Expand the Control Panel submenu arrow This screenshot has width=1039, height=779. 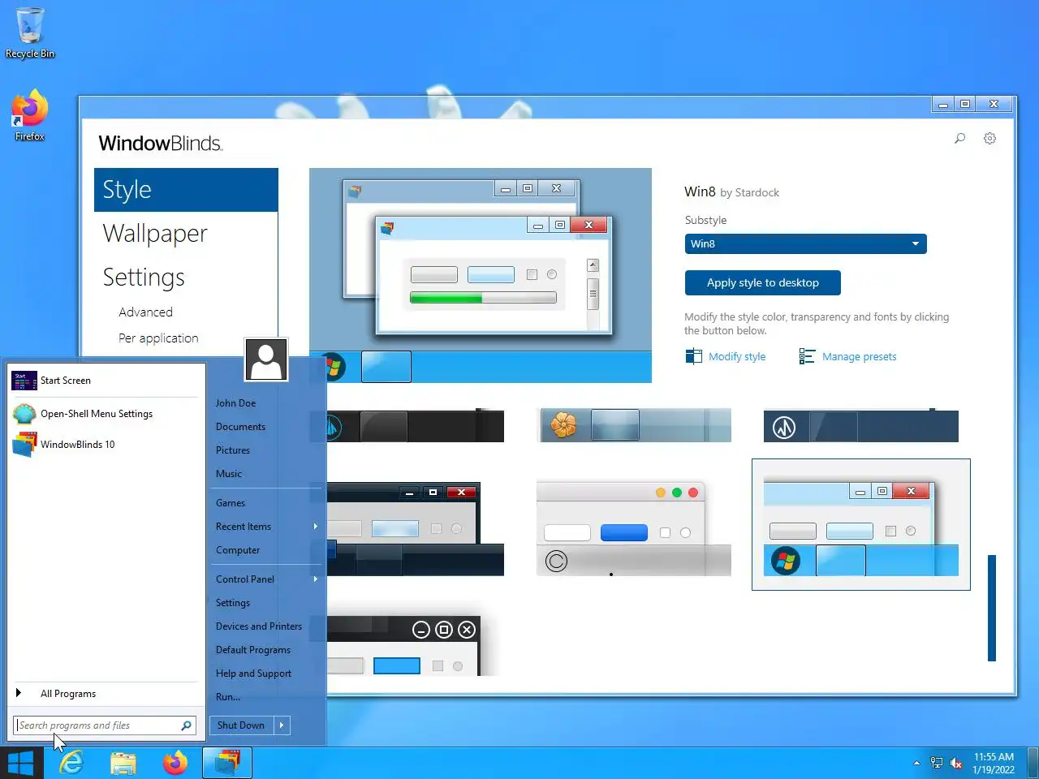tap(316, 579)
